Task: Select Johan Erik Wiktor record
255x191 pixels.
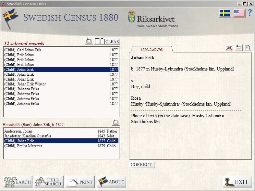Action: click(x=61, y=84)
